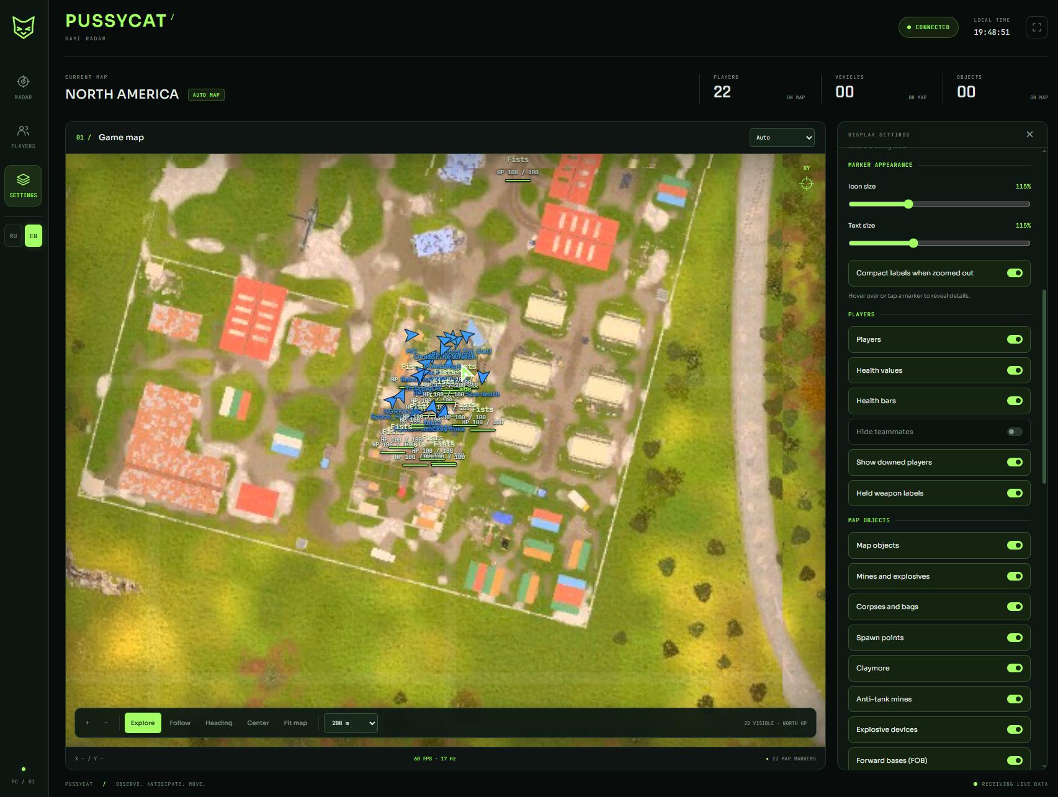Image resolution: width=1058 pixels, height=797 pixels.
Task: Toggle Spawn points switch
Action: [1015, 638]
